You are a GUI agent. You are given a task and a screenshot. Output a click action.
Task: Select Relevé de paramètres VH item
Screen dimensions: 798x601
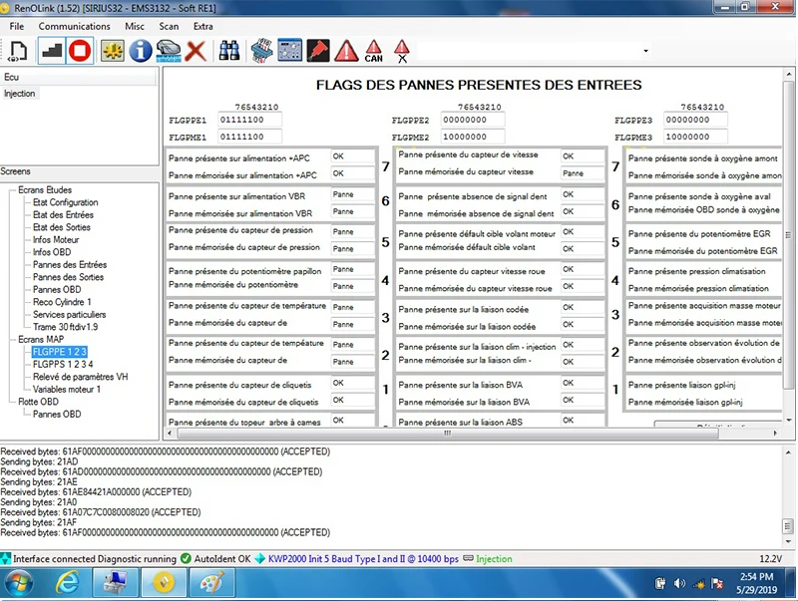[x=81, y=377]
